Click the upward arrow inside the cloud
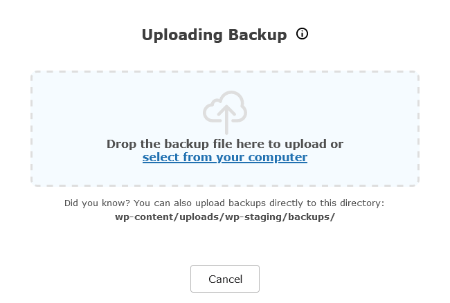450x303 pixels. tap(226, 120)
